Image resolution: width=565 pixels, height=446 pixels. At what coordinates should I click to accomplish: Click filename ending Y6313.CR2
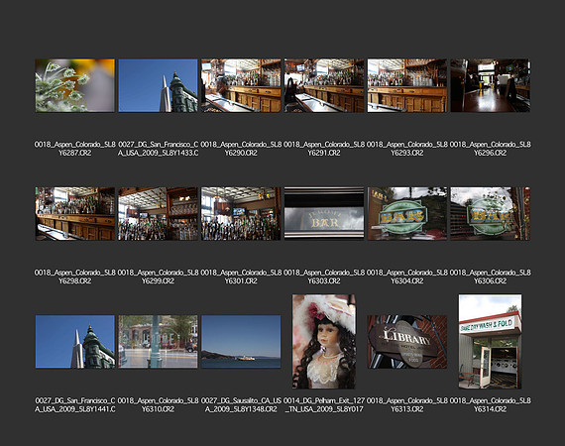point(407,405)
